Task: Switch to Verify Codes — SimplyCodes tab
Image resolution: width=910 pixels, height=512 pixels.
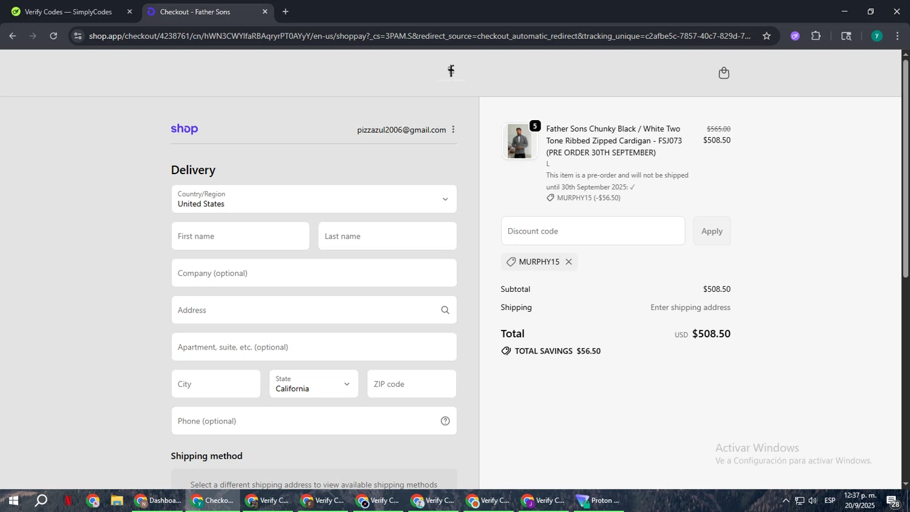Action: click(69, 12)
